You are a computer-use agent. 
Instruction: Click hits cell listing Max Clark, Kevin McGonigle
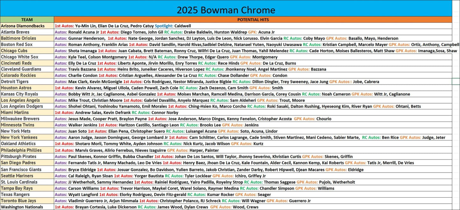(253, 82)
